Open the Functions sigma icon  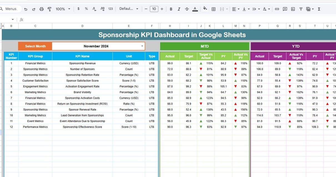pos(319,9)
